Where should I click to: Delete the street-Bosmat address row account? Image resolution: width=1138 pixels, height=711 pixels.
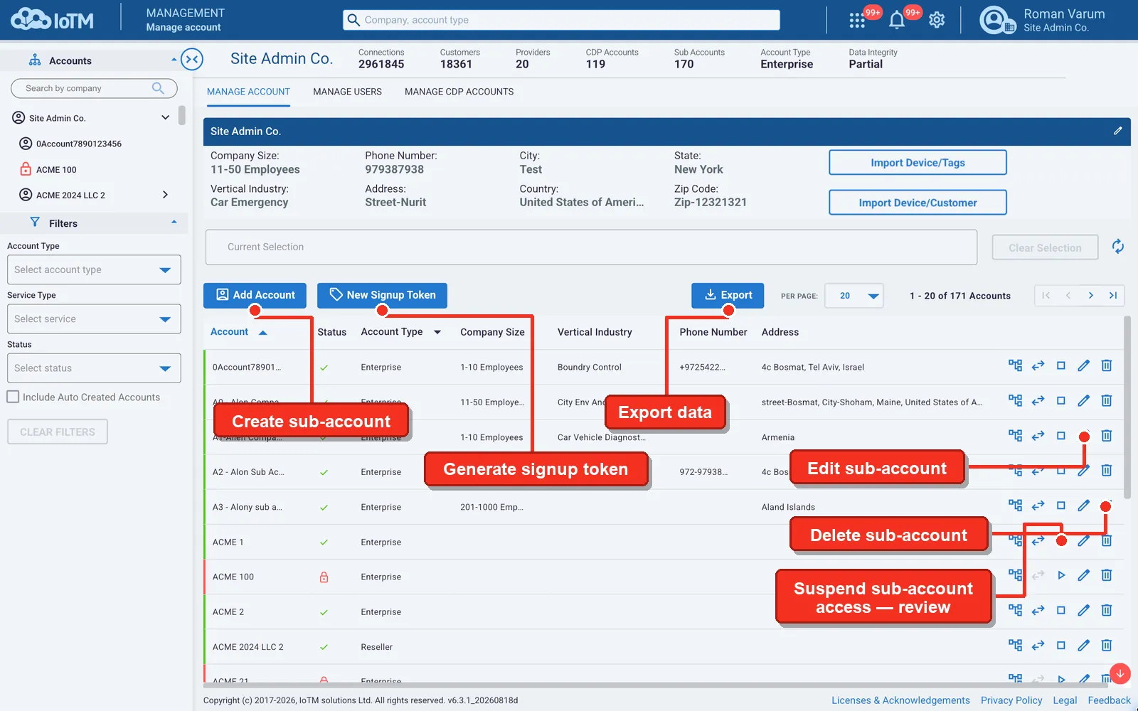(x=1106, y=400)
